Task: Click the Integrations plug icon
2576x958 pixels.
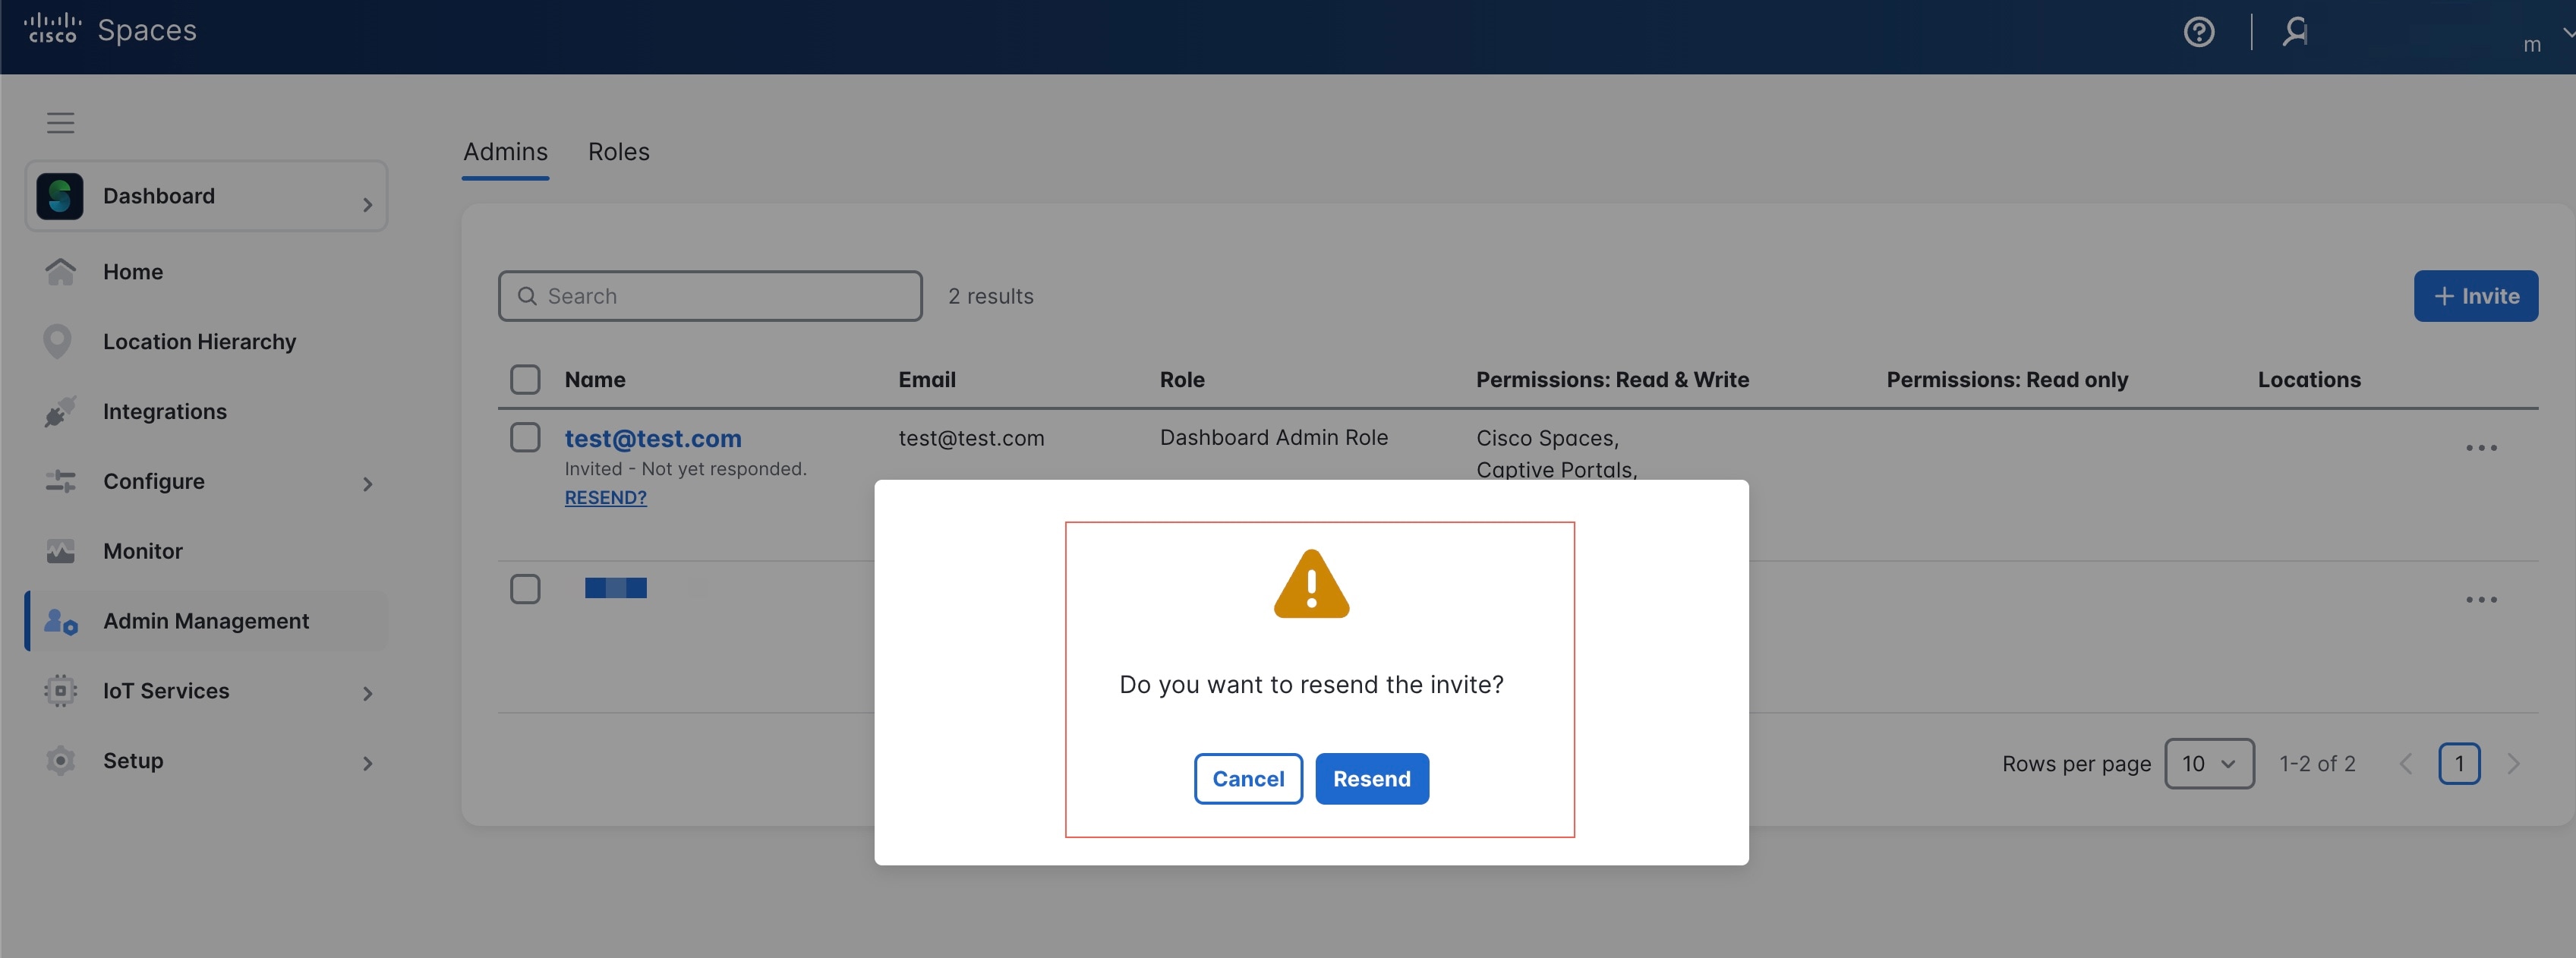Action: point(60,412)
